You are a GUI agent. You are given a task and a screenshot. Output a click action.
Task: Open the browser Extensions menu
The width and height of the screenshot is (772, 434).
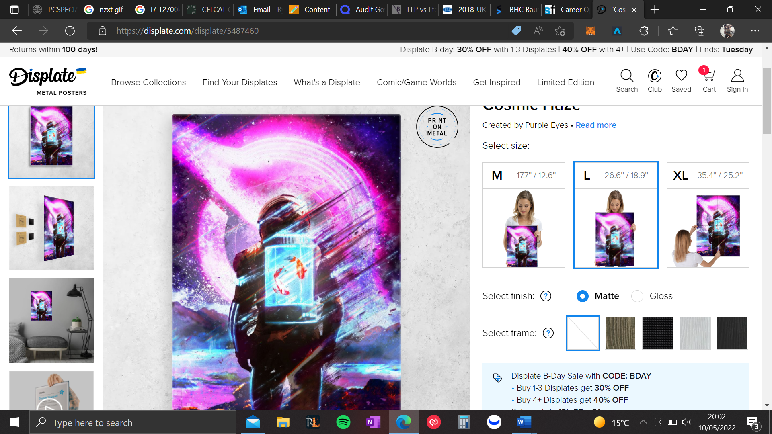(x=644, y=31)
